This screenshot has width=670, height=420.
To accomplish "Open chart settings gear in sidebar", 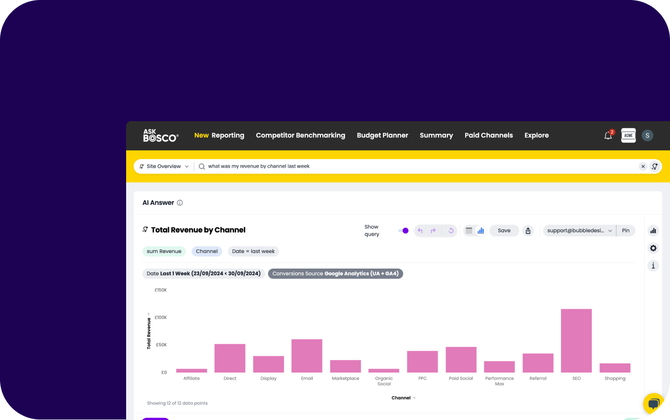I will point(653,248).
